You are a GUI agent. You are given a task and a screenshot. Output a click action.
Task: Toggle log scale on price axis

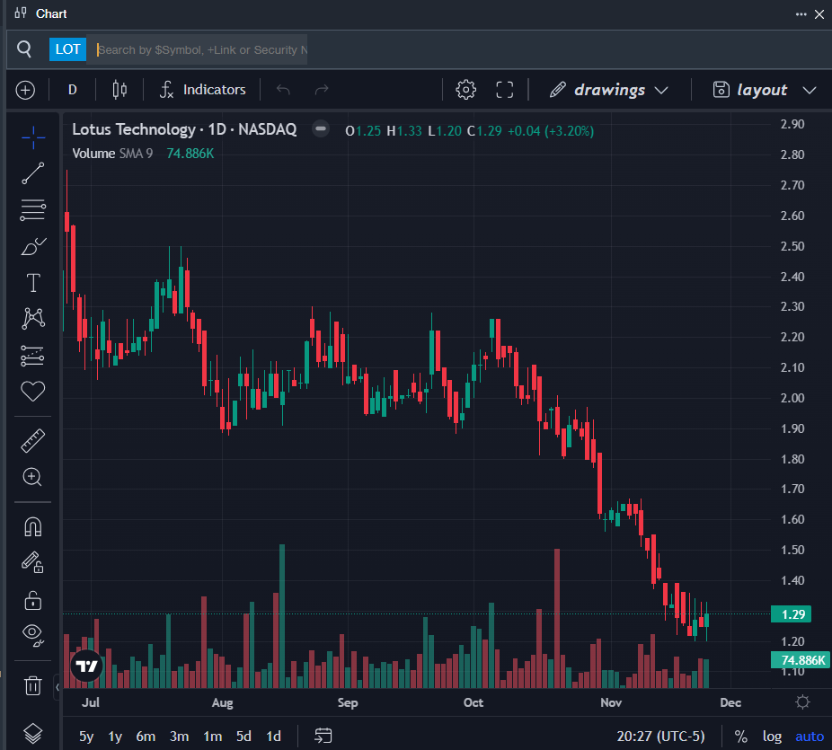(x=772, y=737)
